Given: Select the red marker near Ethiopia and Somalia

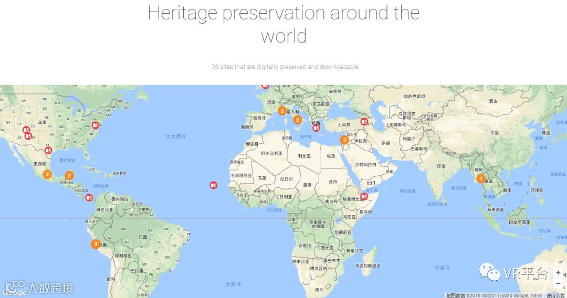Looking at the screenshot, I should tap(364, 196).
